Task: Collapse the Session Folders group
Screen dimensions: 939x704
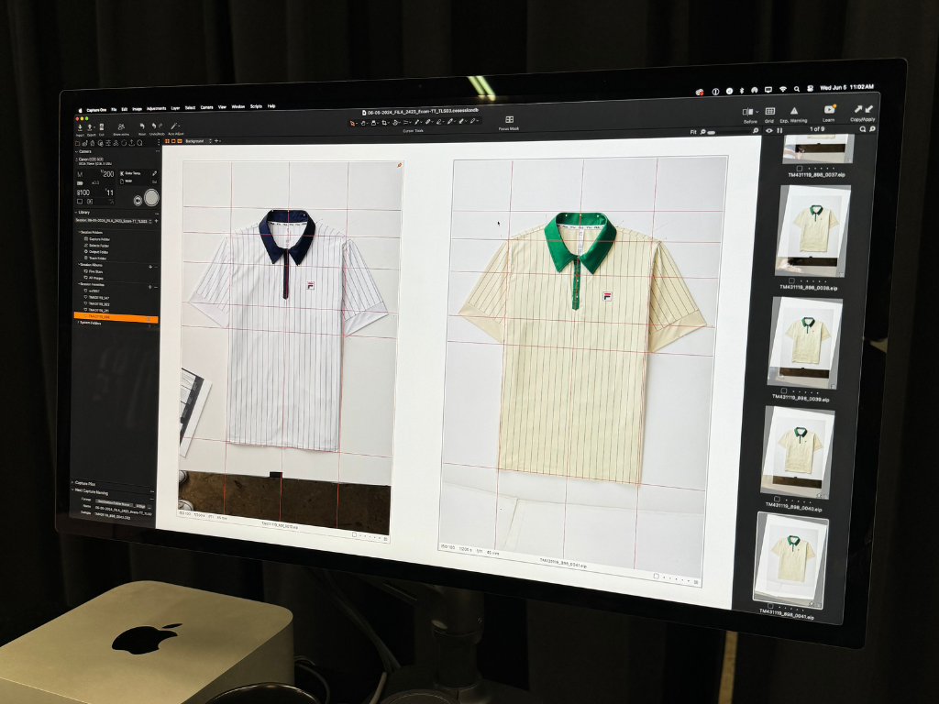Action: (x=79, y=232)
